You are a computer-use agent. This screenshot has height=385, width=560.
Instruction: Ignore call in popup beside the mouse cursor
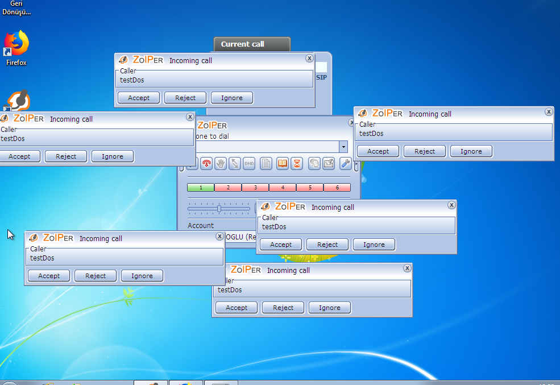[142, 276]
